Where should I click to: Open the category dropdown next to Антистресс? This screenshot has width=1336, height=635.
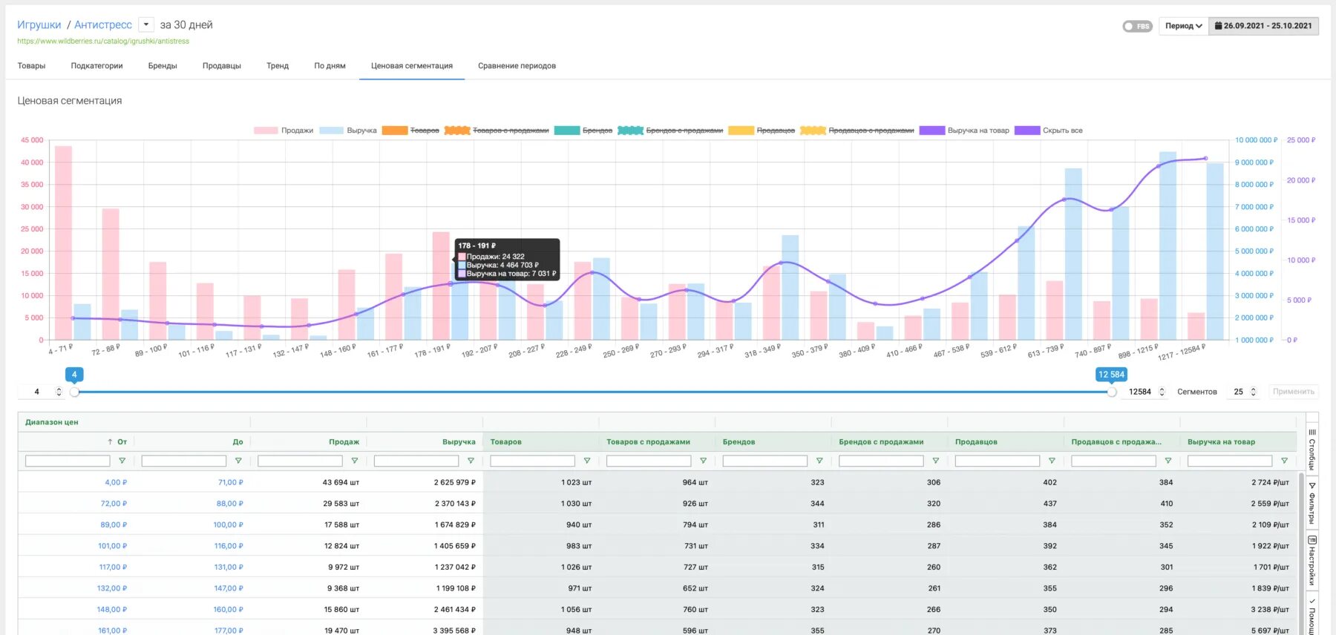146,24
